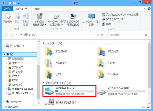Select the Desktop (デスクトップ) folder icon

[x=101, y=51]
